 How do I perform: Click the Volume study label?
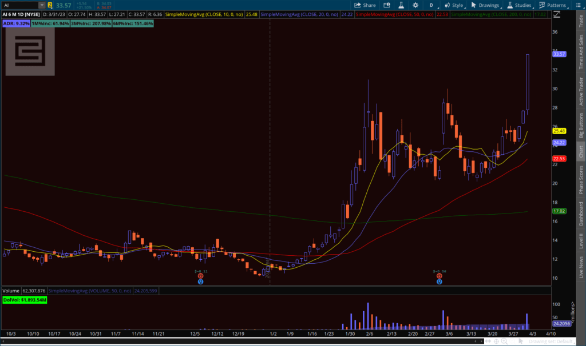click(11, 291)
